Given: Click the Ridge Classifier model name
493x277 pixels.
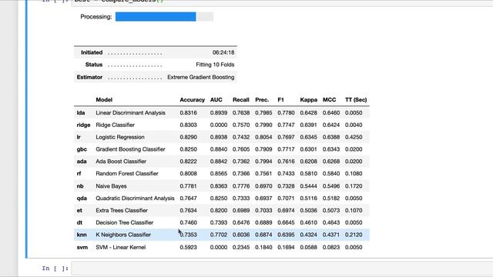Looking at the screenshot, I should 115,125.
